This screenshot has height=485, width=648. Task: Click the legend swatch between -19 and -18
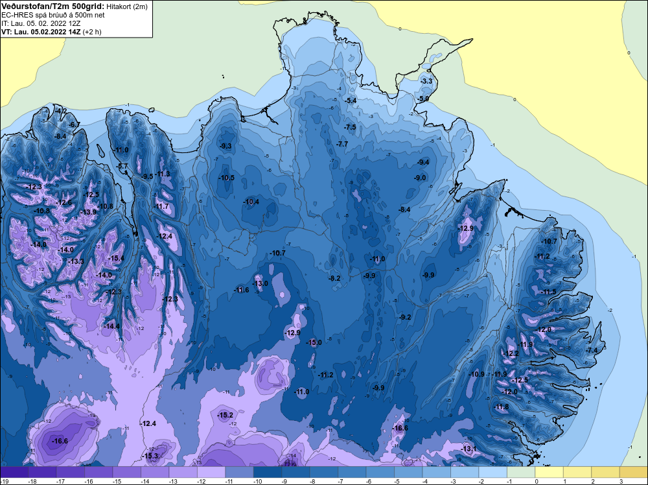pyautogui.click(x=14, y=472)
